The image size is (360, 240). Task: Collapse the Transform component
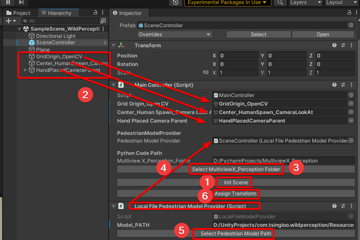tap(114, 46)
